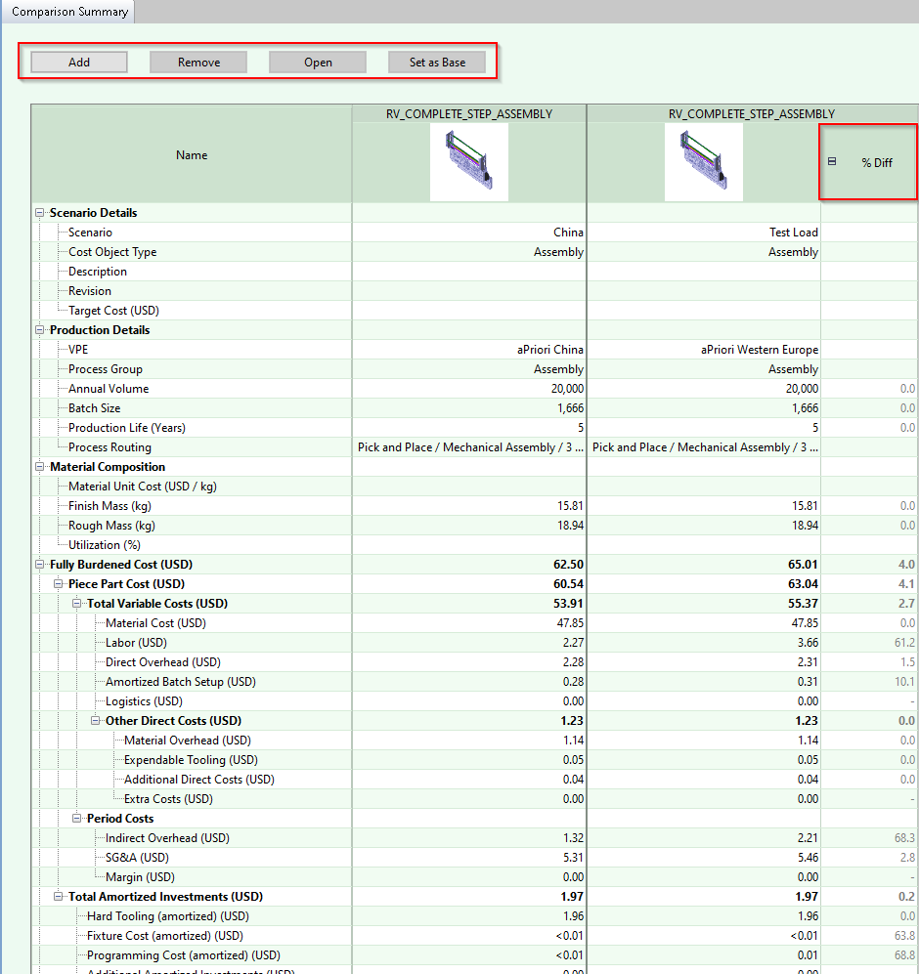The height and width of the screenshot is (974, 919).
Task: Select the Test Load assembly thumbnail
Action: [703, 162]
